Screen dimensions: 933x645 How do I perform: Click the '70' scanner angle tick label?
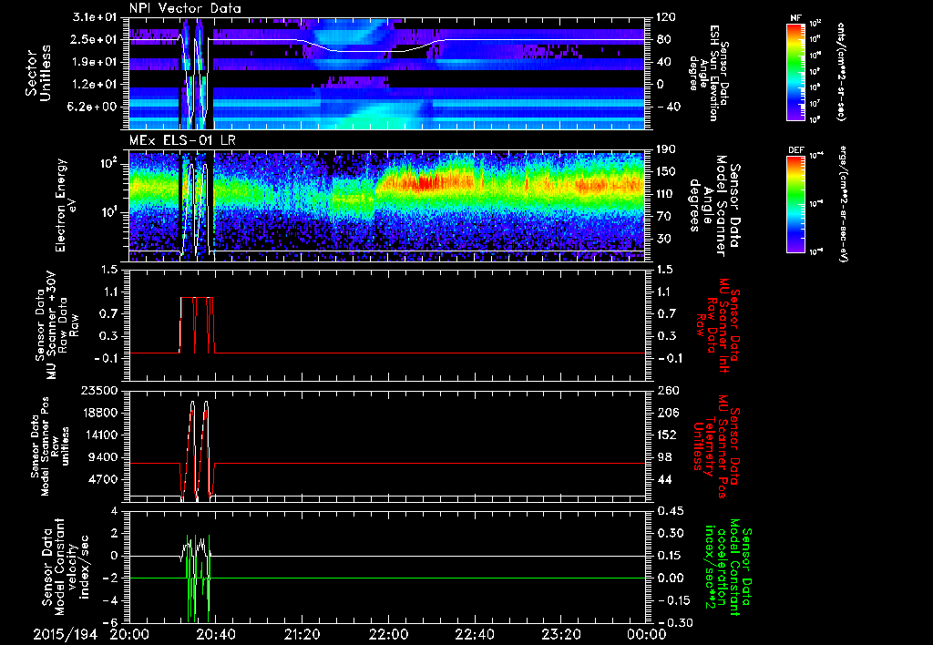tap(662, 217)
